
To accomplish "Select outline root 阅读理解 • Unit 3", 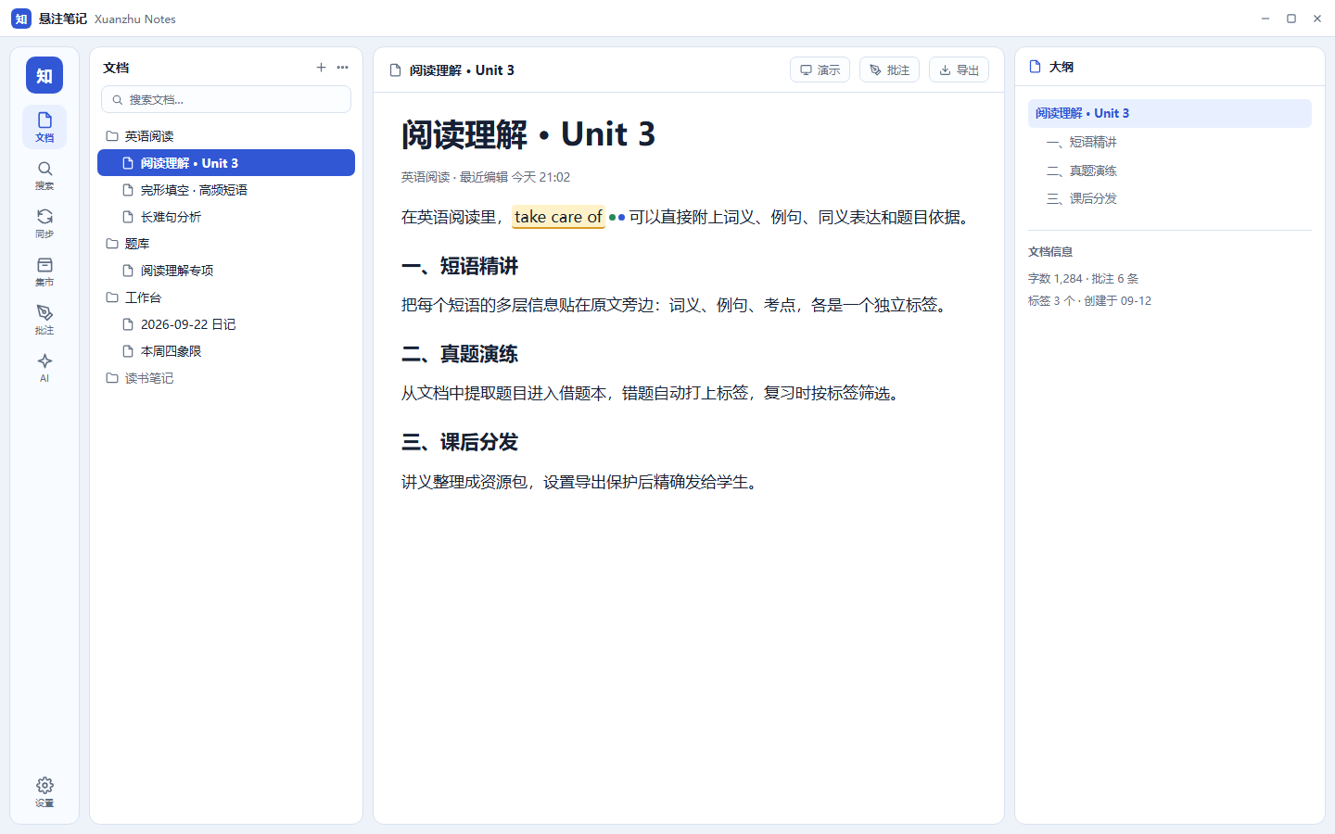I will (x=1170, y=113).
